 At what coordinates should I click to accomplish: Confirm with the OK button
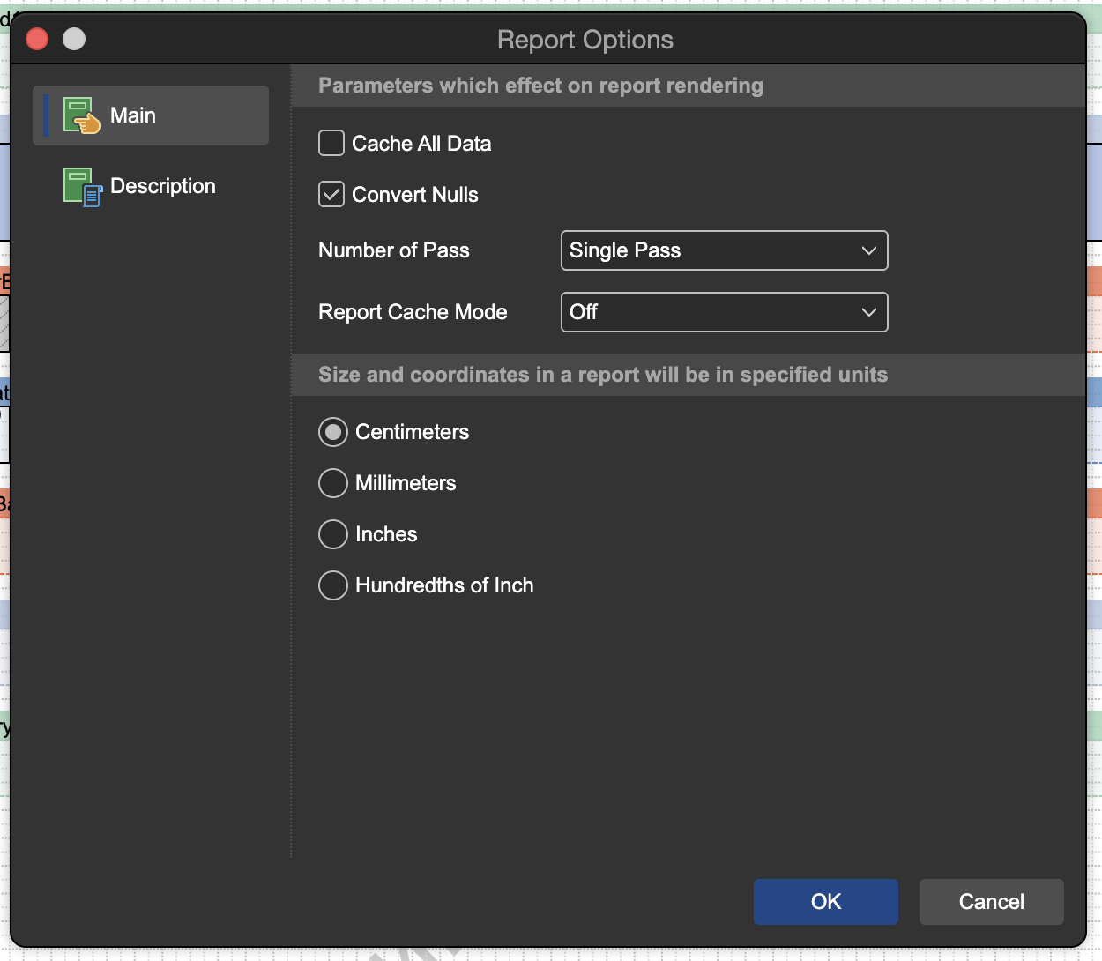click(x=826, y=902)
